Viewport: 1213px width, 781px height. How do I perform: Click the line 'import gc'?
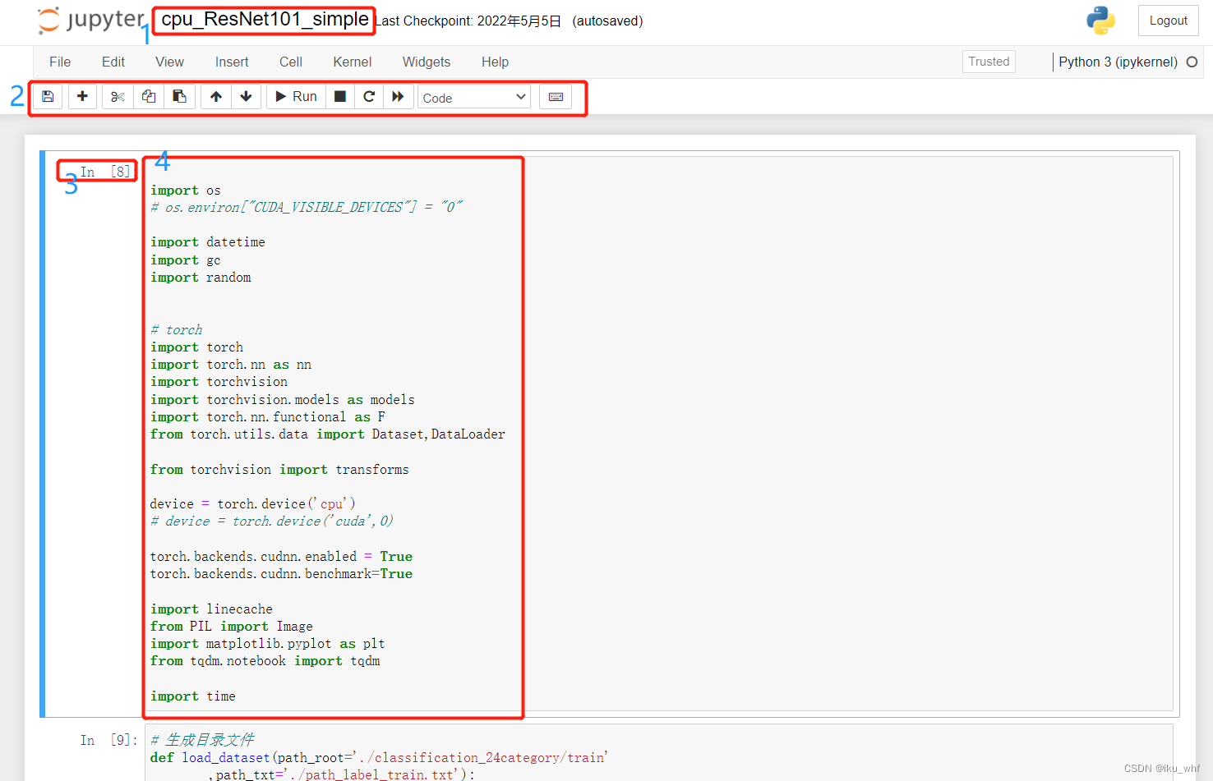point(185,260)
